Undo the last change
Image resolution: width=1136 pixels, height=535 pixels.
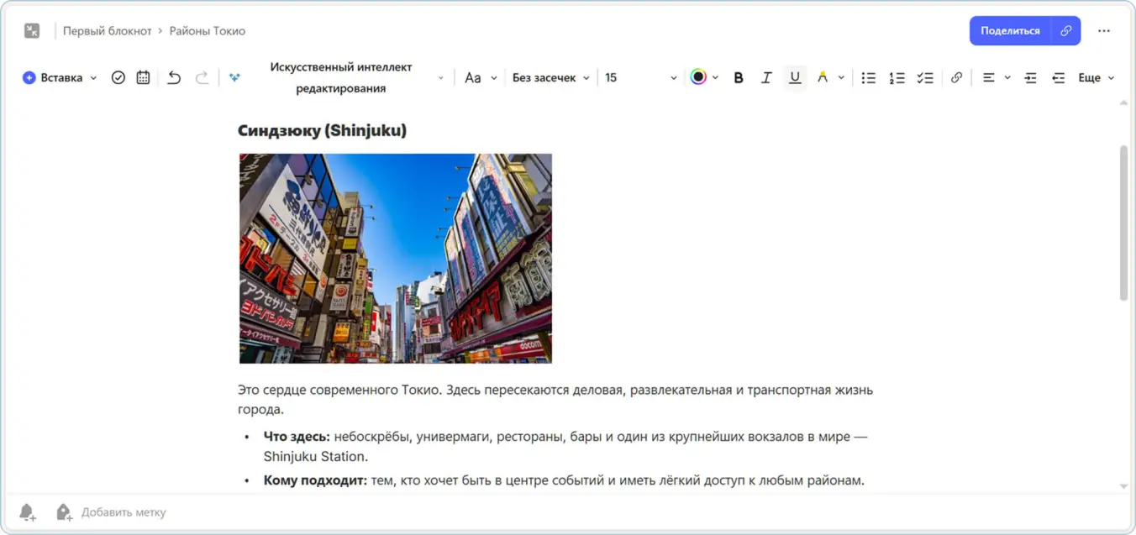[x=173, y=77]
